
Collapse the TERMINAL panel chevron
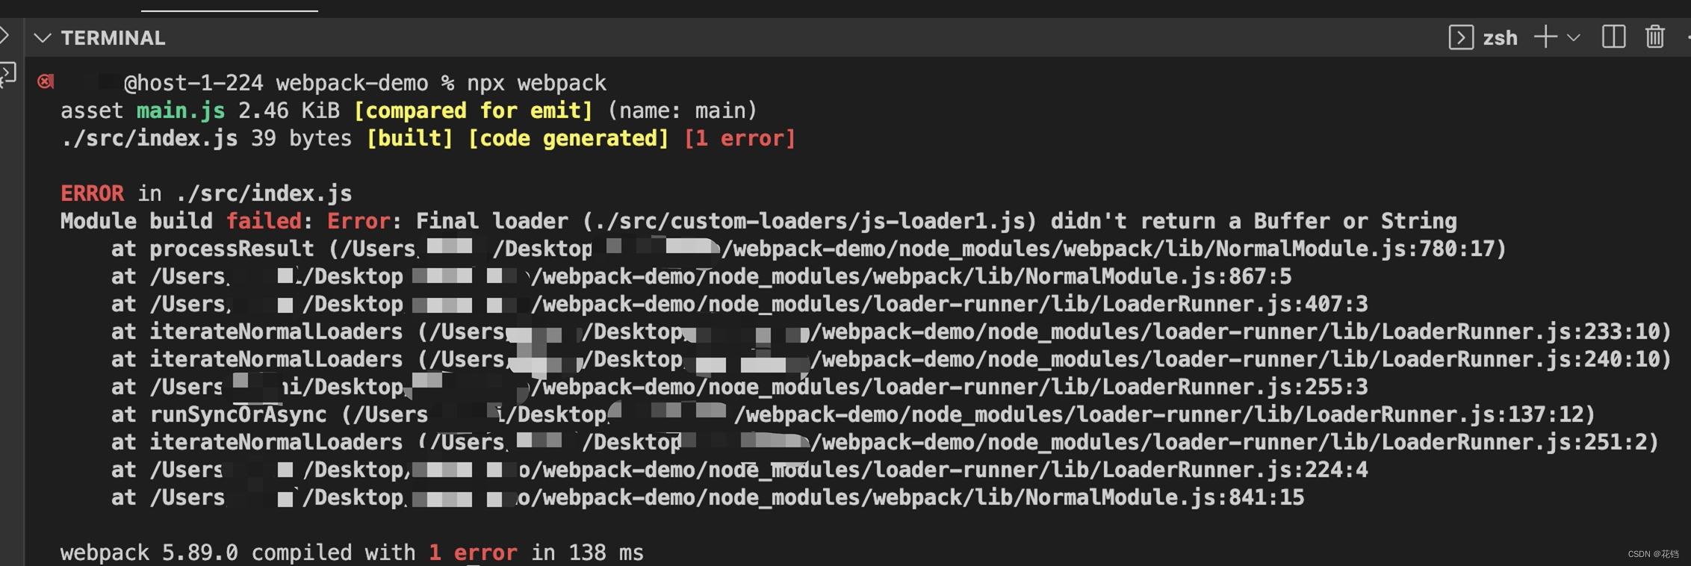click(43, 37)
